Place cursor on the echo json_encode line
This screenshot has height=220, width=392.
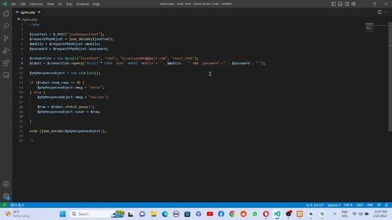[68, 131]
